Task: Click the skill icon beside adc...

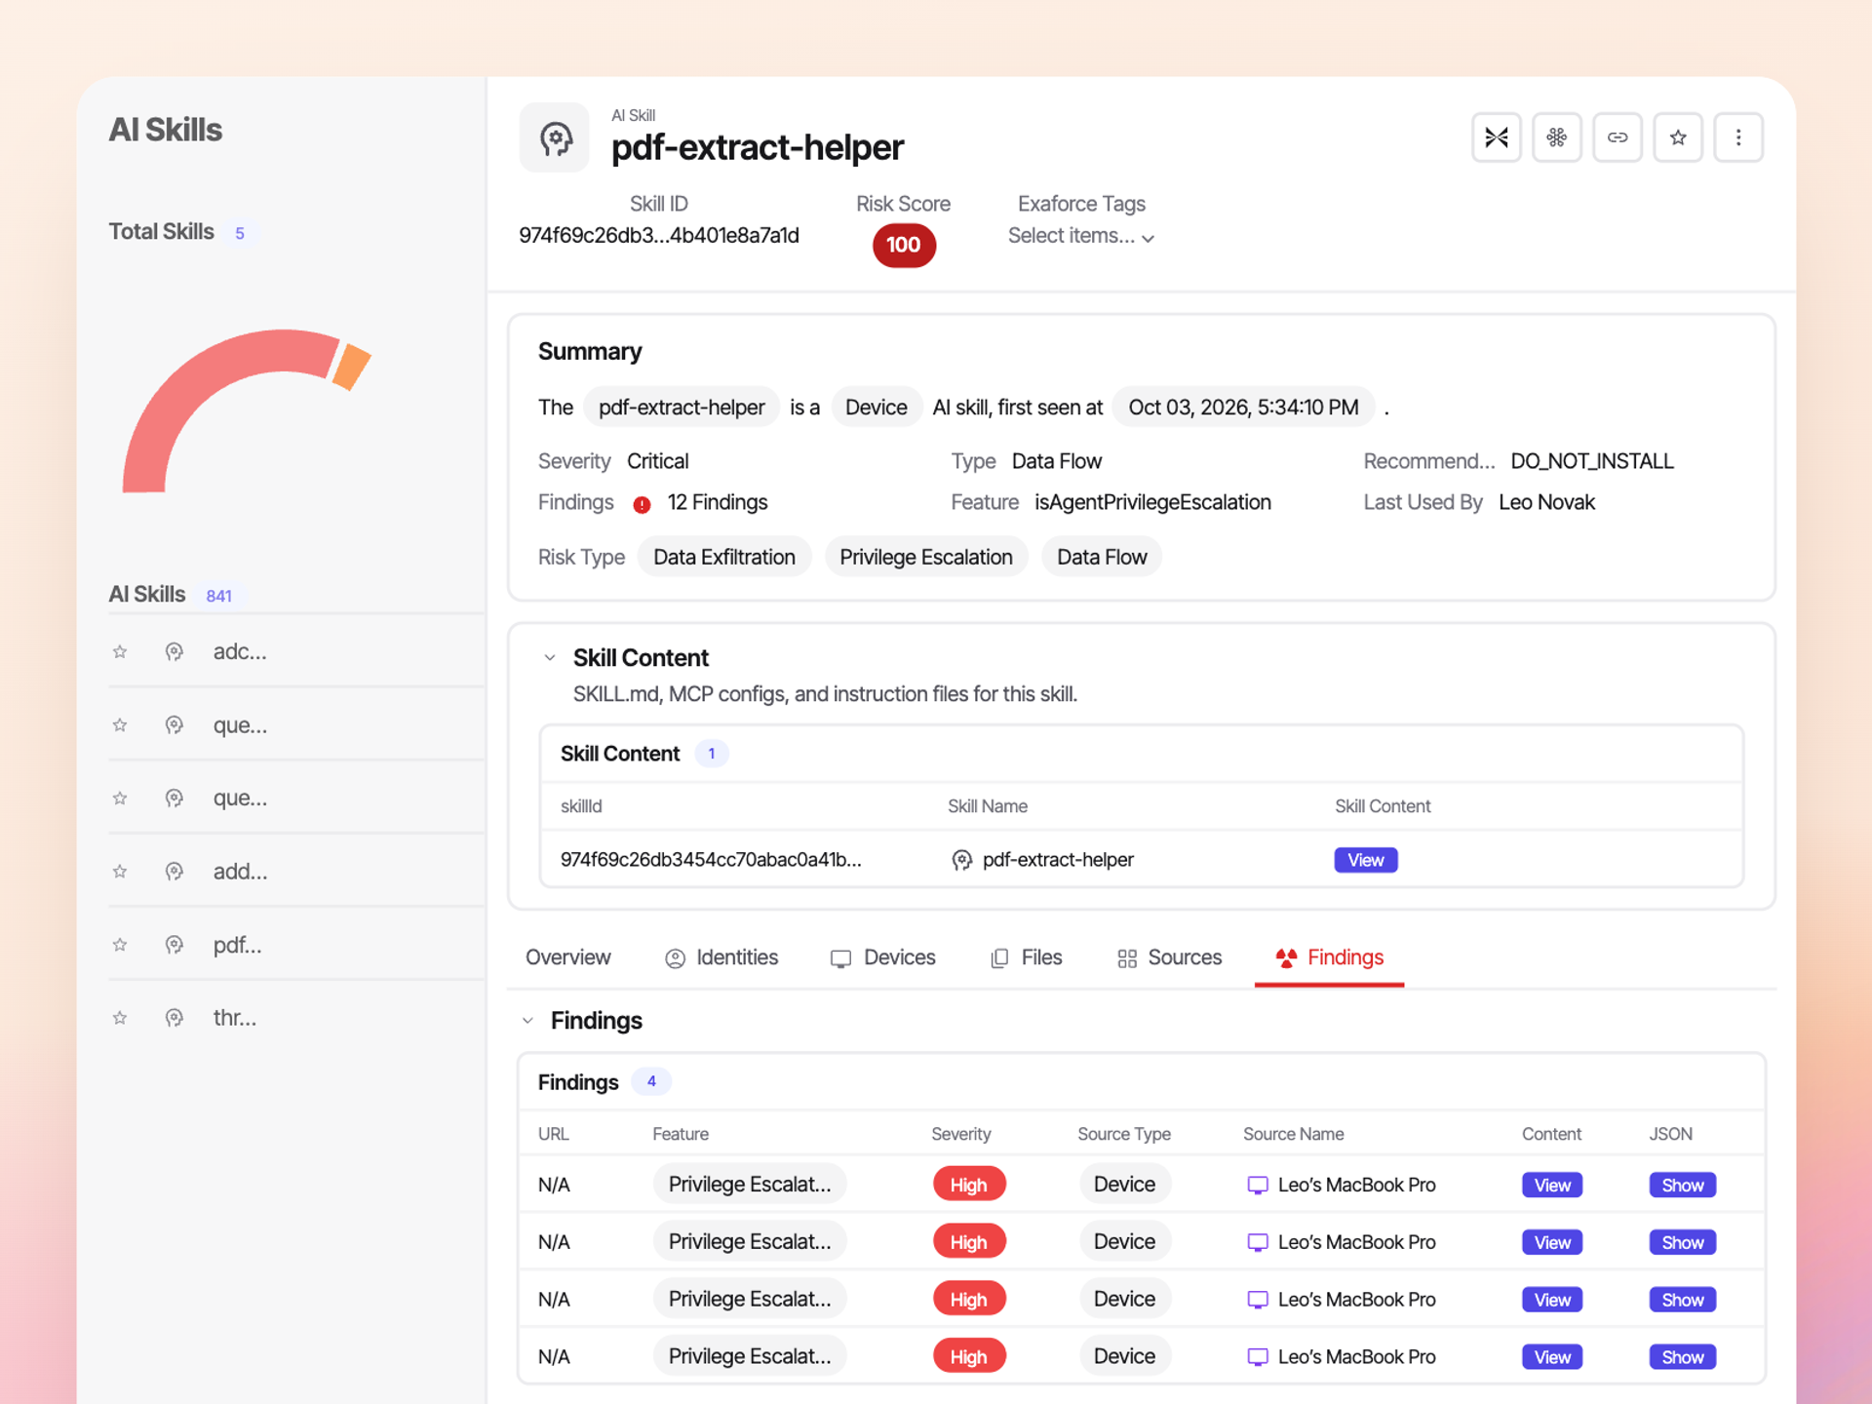Action: point(174,651)
